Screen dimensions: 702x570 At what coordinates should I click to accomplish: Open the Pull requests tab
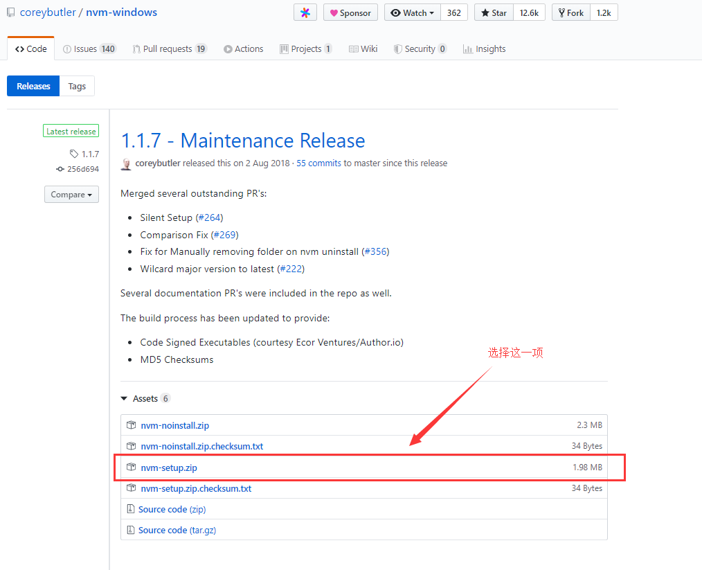click(x=169, y=48)
